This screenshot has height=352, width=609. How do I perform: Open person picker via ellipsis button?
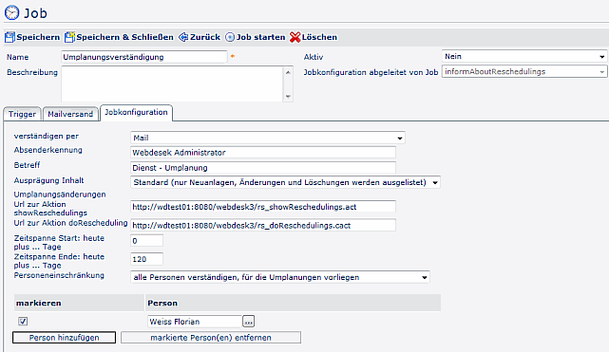pos(249,322)
